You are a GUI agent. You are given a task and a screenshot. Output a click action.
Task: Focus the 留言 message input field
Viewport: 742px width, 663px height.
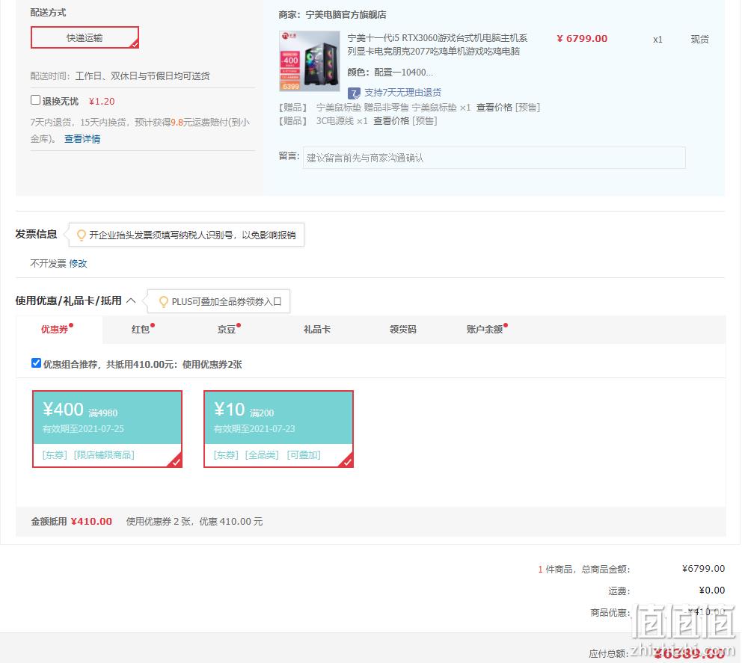click(494, 158)
